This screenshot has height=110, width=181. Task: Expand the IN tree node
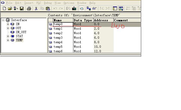[8, 24]
